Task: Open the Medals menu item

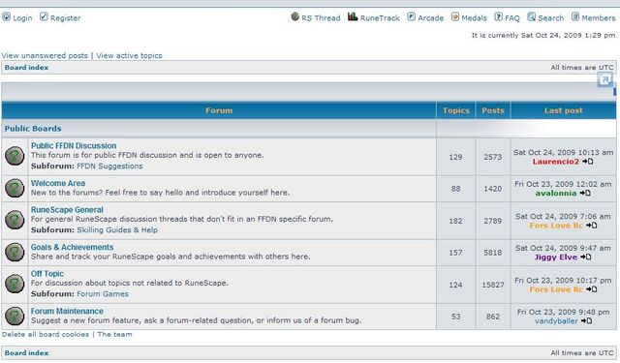Action: pyautogui.click(x=474, y=18)
